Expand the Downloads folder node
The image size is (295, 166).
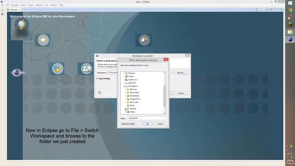click(x=125, y=95)
